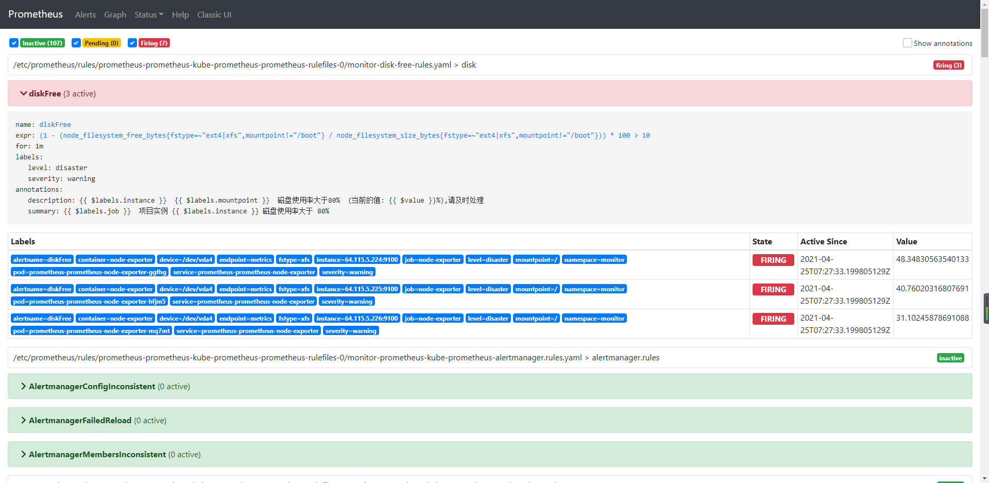Switch to the Classic UI
The image size is (989, 483).
pyautogui.click(x=214, y=15)
